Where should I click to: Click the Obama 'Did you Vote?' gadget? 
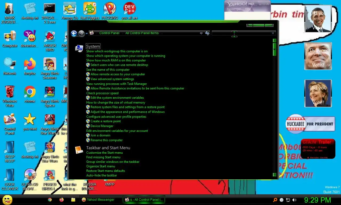tap(318, 19)
